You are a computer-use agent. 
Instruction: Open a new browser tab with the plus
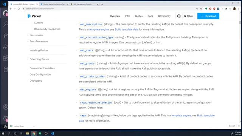pyautogui.click(x=102, y=4)
